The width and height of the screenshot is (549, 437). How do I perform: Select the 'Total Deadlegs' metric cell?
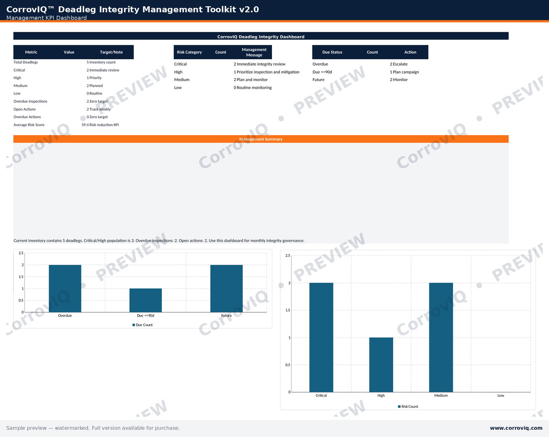(x=26, y=62)
